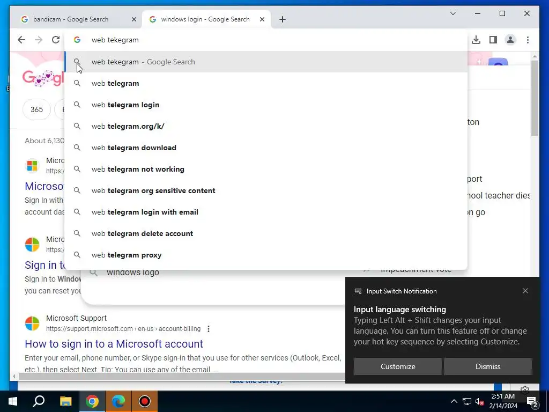Open the Bandicam recorder taskbar icon
Screen dimensions: 549x412
[145, 401]
